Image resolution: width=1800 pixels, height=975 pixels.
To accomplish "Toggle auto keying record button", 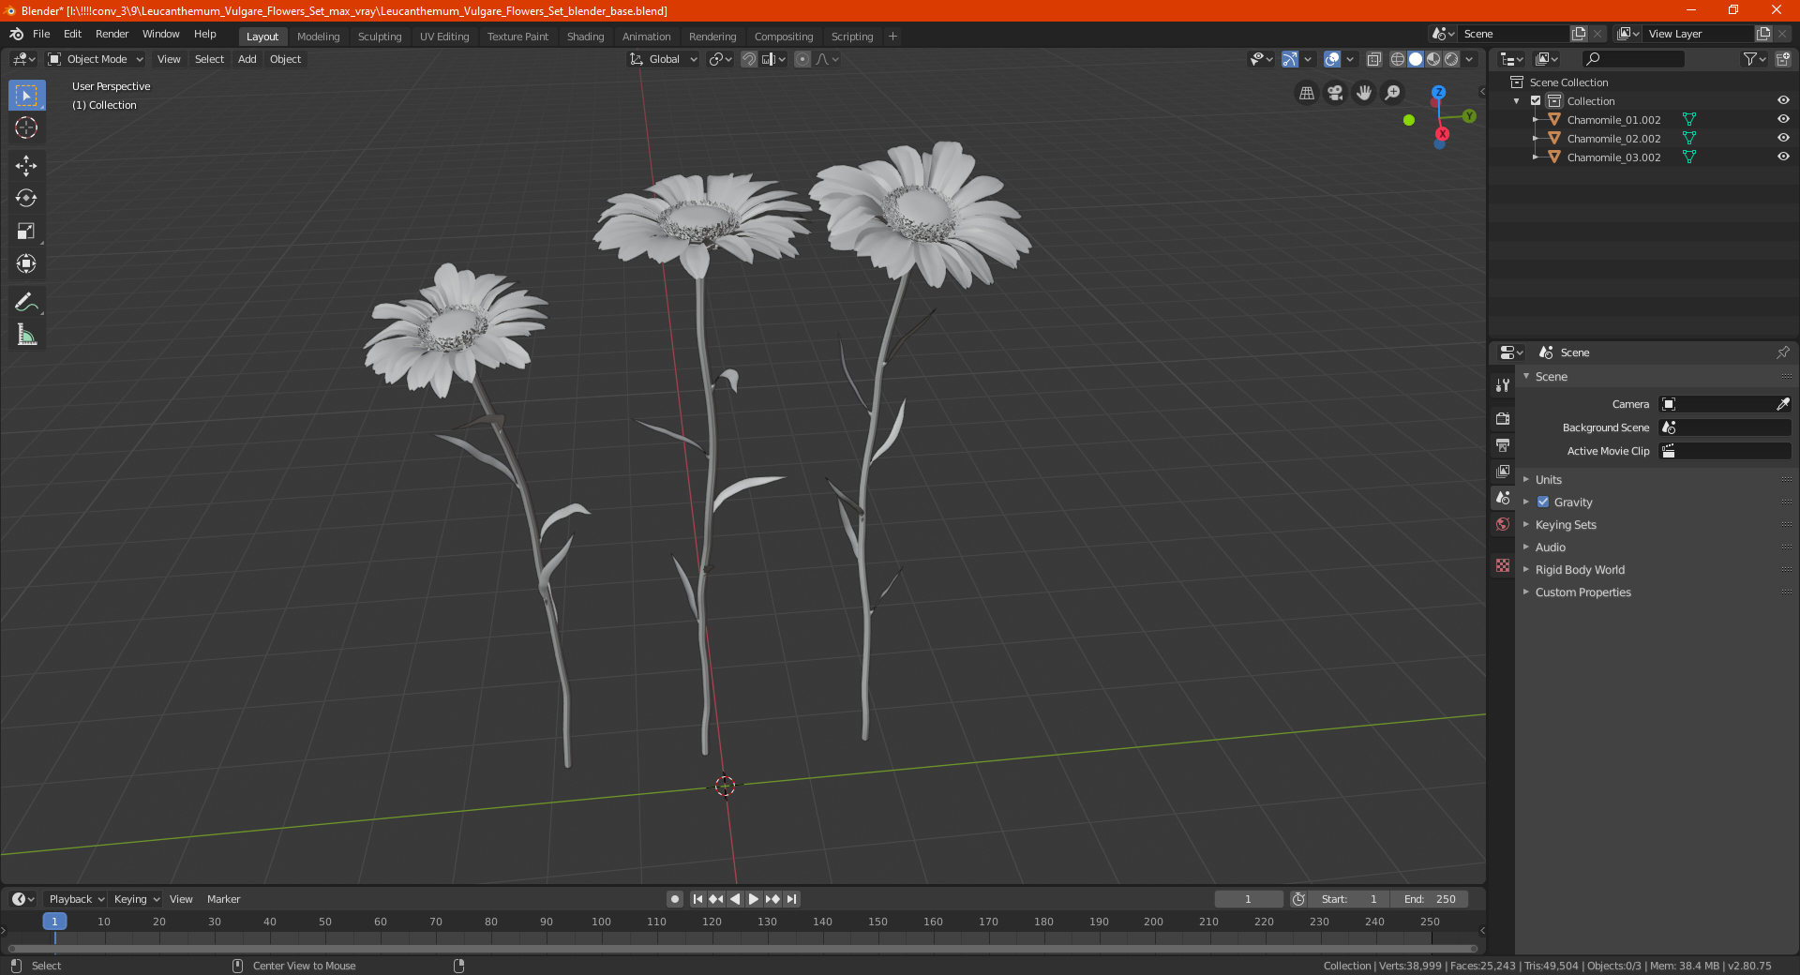I will [x=674, y=899].
